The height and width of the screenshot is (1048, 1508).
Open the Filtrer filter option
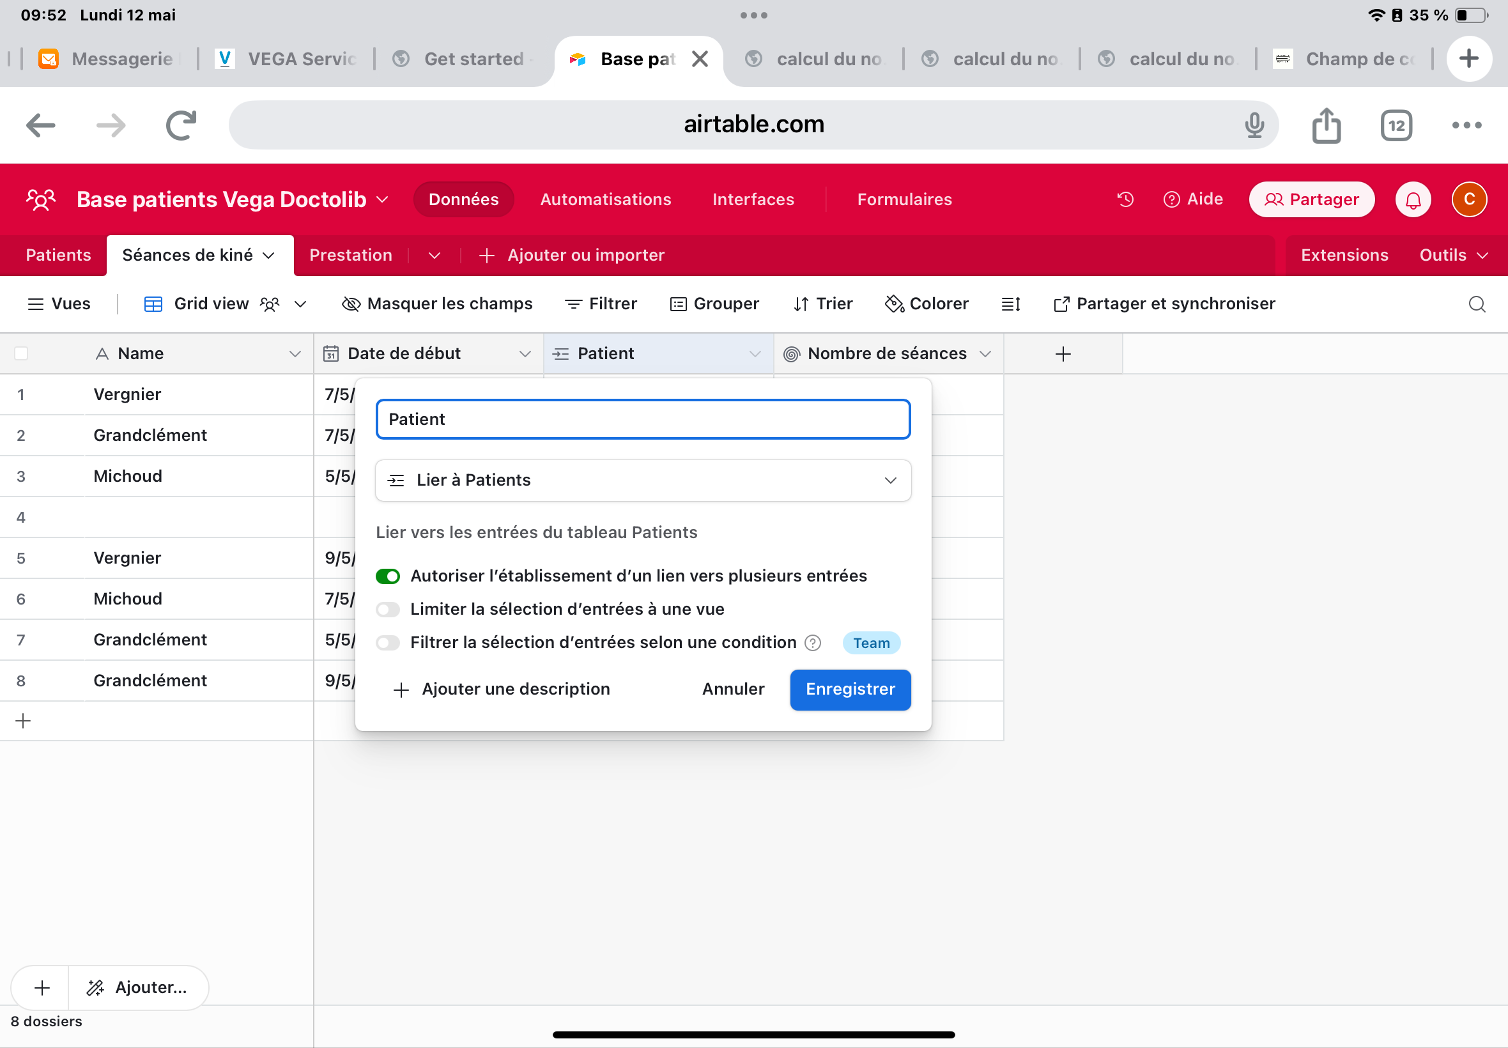601,304
